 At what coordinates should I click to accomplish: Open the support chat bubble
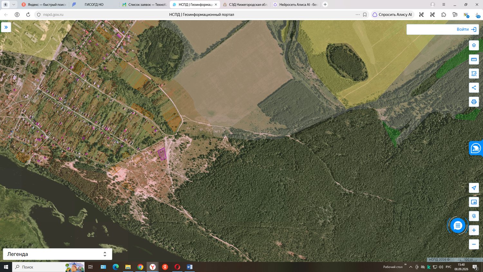(458, 225)
